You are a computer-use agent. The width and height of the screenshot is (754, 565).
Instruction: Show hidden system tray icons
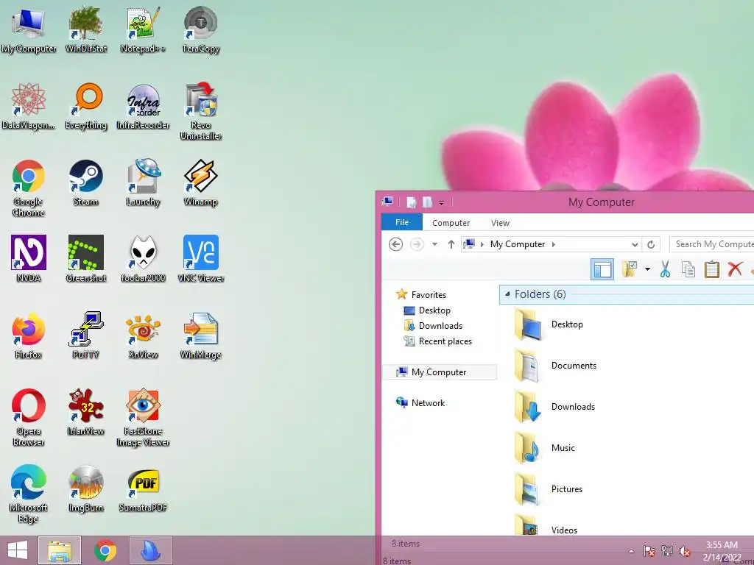pyautogui.click(x=631, y=552)
